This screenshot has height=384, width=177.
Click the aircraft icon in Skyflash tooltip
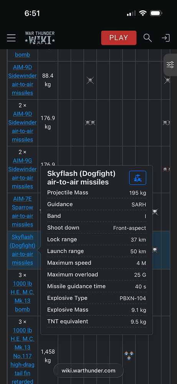pyautogui.click(x=137, y=177)
